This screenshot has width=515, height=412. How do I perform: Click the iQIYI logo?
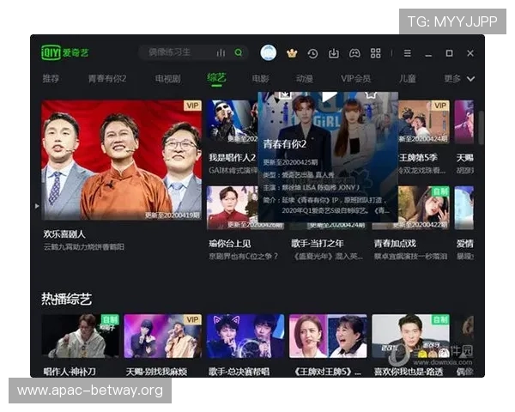click(x=64, y=52)
